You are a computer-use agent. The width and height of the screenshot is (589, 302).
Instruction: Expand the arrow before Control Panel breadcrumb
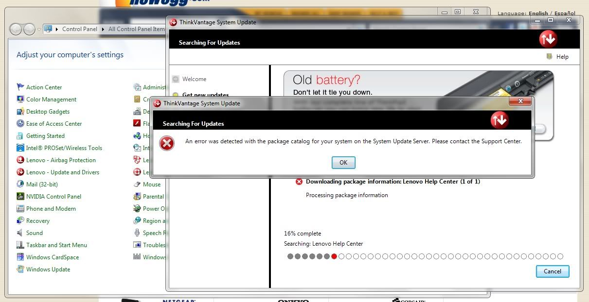(57, 29)
